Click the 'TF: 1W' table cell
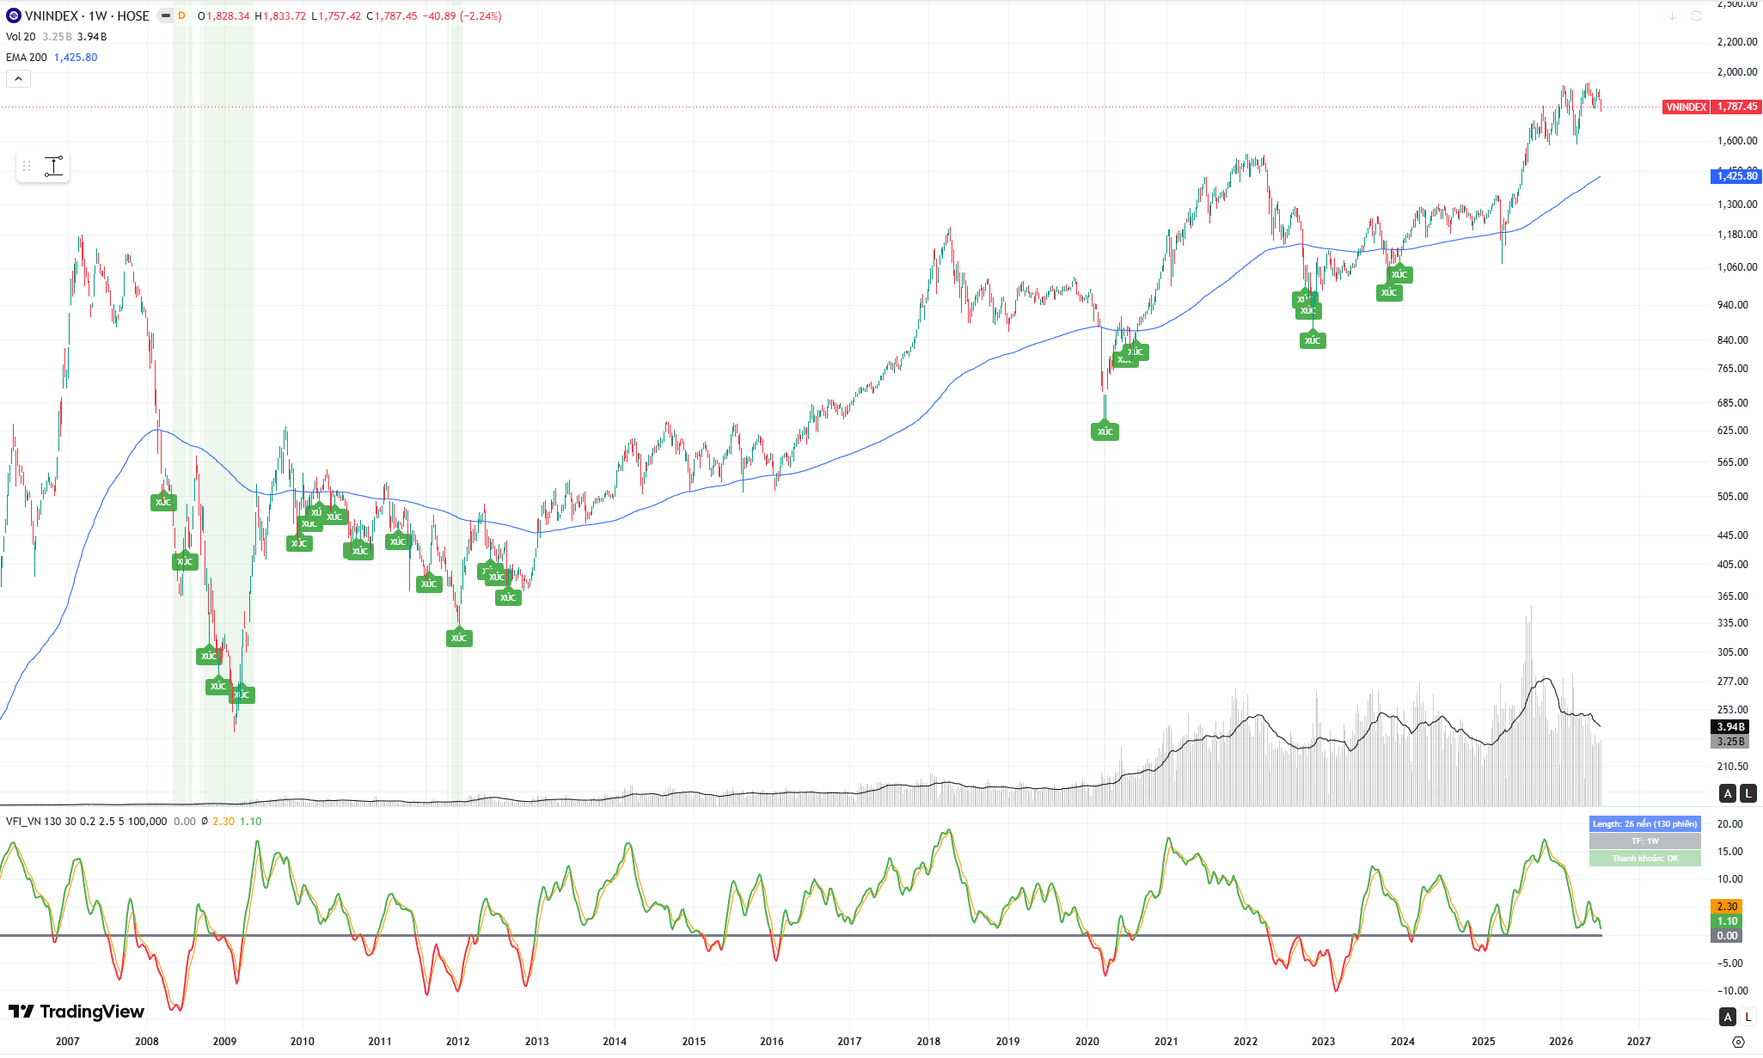 tap(1644, 841)
